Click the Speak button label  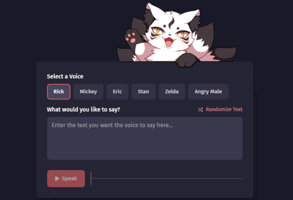[69, 179]
